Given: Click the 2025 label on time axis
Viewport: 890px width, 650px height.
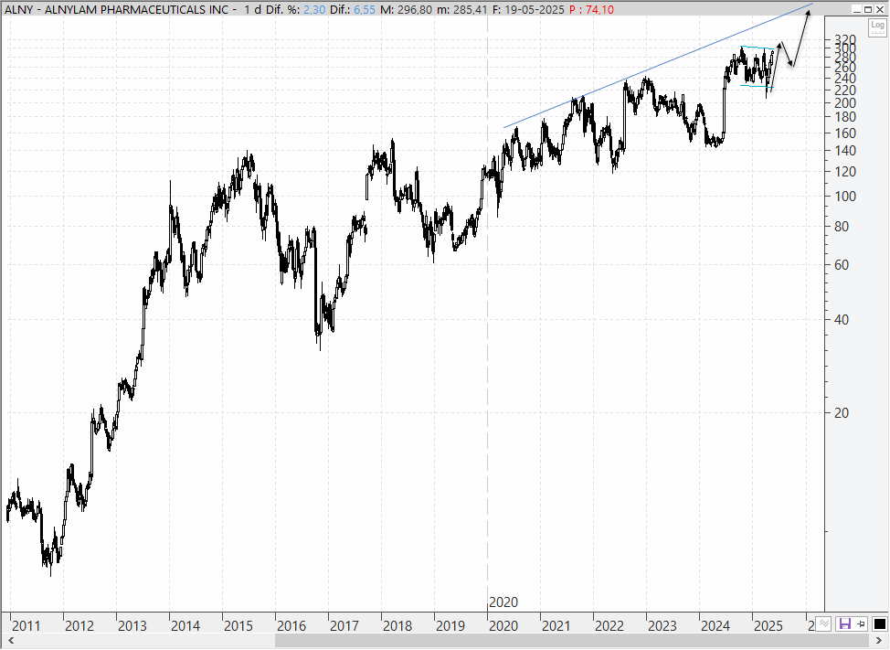Looking at the screenshot, I should 768,625.
